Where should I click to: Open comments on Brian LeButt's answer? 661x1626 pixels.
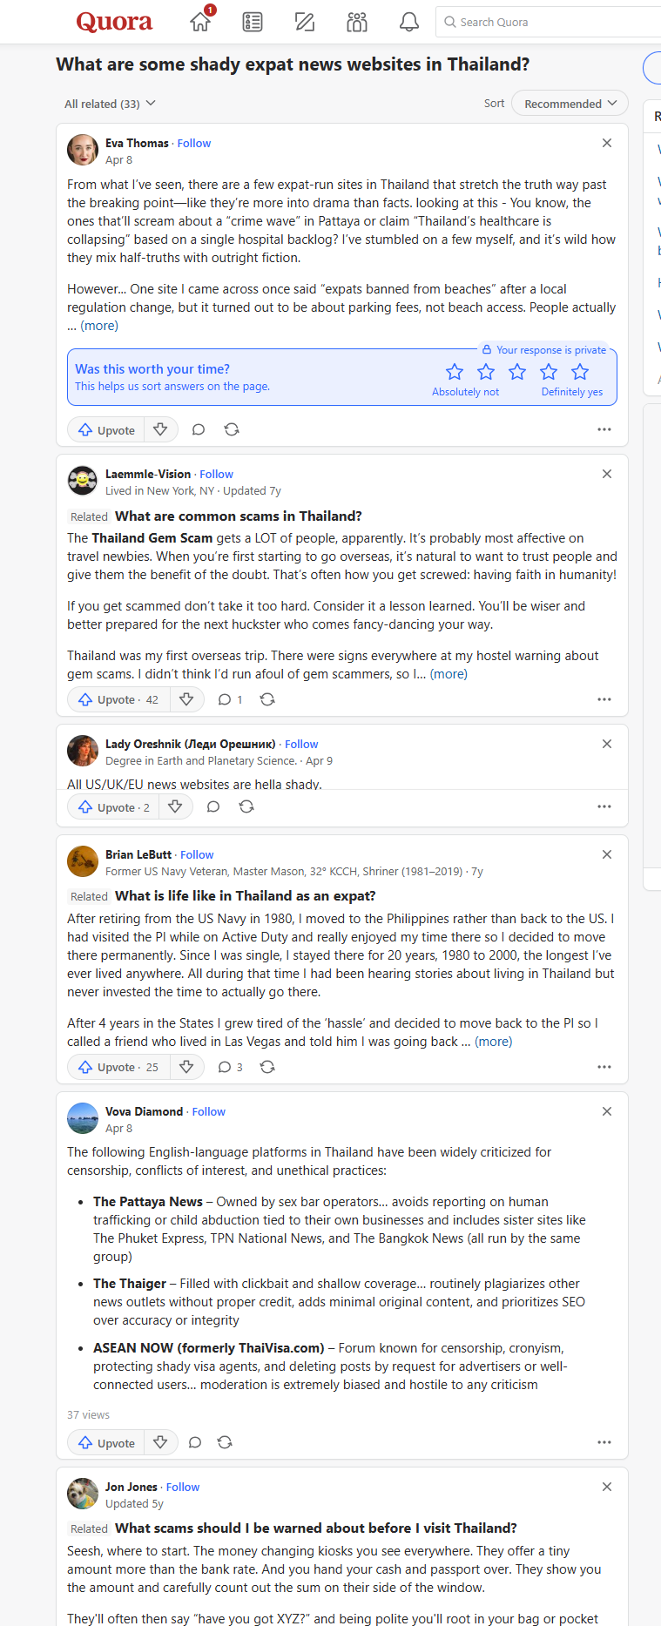tap(230, 1067)
